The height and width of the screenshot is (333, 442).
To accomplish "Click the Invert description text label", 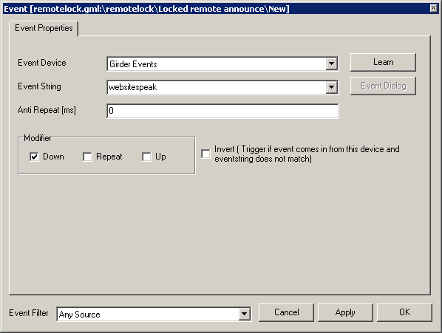I will 307,154.
